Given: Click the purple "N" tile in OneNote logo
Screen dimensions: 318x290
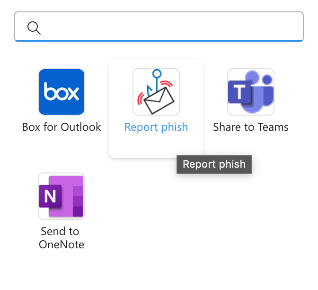Looking at the screenshot, I should pos(50,196).
